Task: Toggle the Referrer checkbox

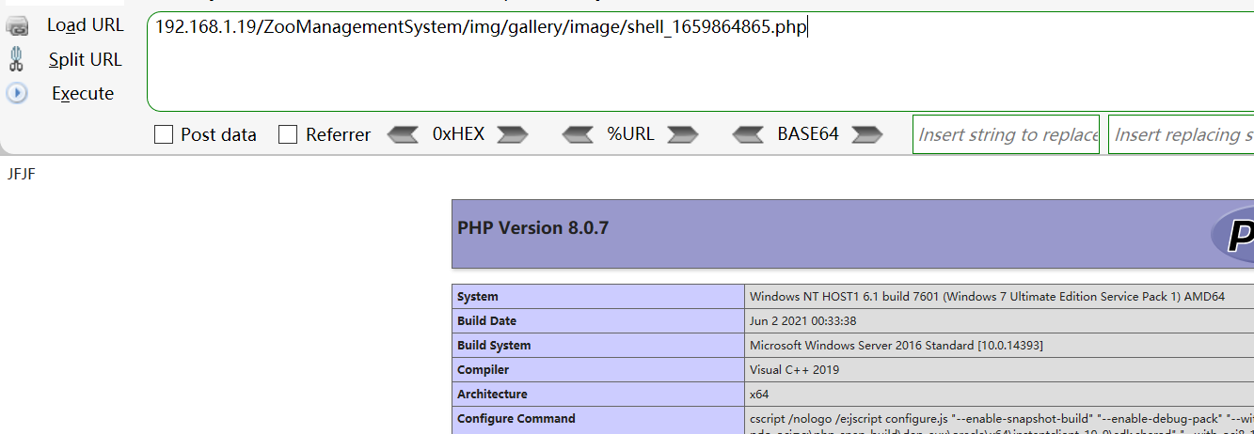Action: [288, 134]
